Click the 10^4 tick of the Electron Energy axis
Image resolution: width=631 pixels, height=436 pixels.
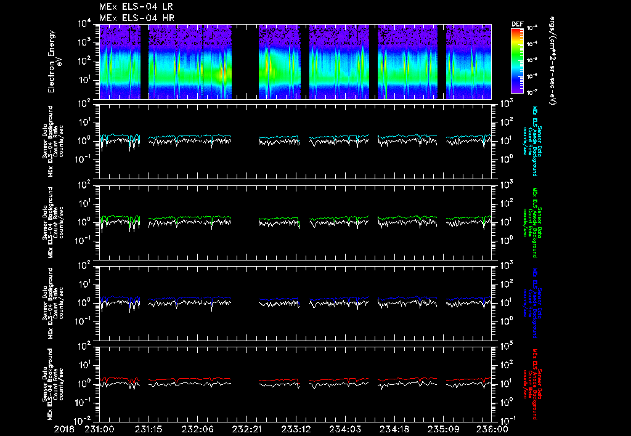(x=84, y=24)
